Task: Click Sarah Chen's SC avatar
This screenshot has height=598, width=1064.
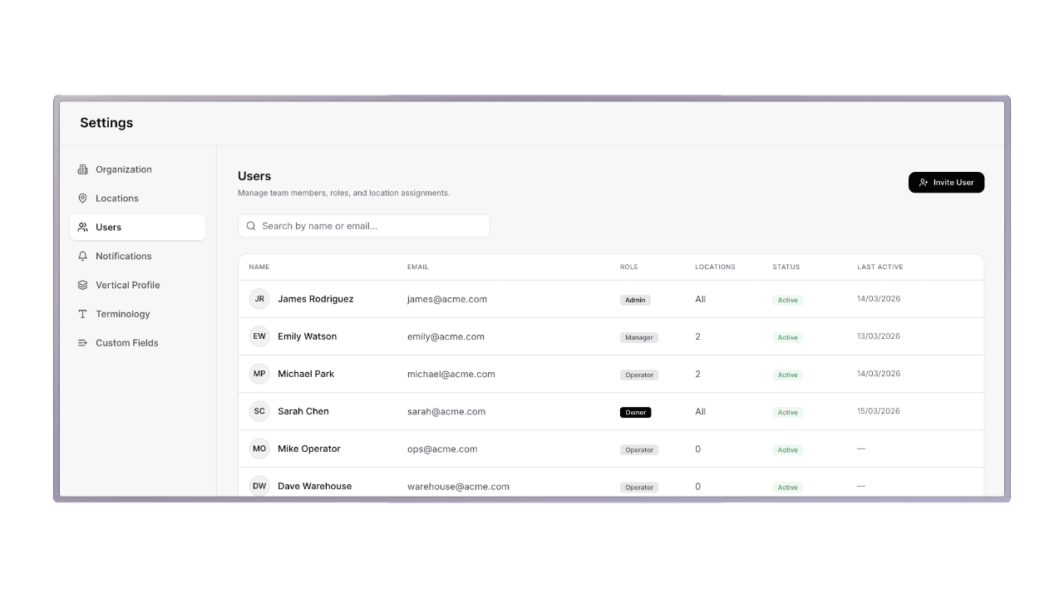Action: click(x=259, y=411)
